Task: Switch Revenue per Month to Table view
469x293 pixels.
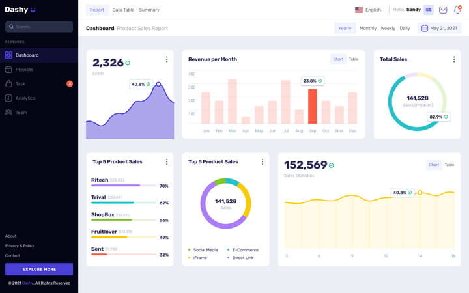Action: (353, 59)
